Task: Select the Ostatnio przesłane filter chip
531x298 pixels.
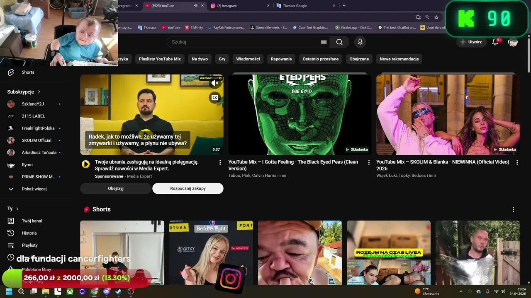Action: (321, 59)
